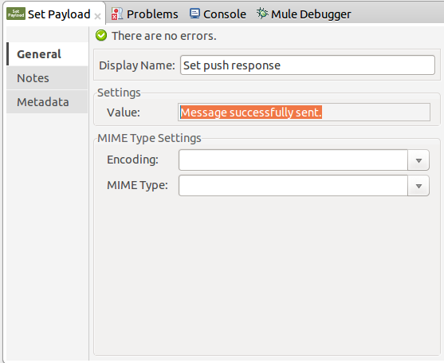Switch to the Problems tab
The width and height of the screenshot is (444, 363).
(152, 14)
